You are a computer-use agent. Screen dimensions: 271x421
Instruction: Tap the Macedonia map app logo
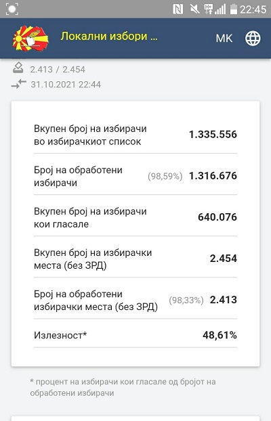(x=30, y=38)
